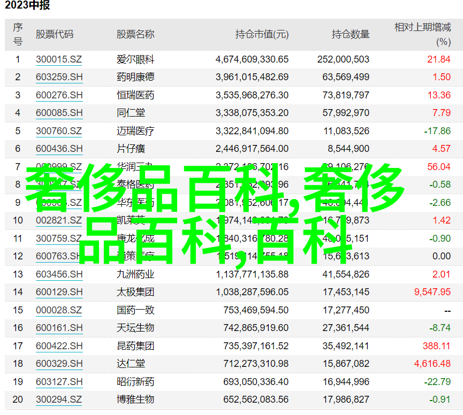463x415 pixels.
Task: Click market value 3,961,015,482.69
Action: coord(252,78)
